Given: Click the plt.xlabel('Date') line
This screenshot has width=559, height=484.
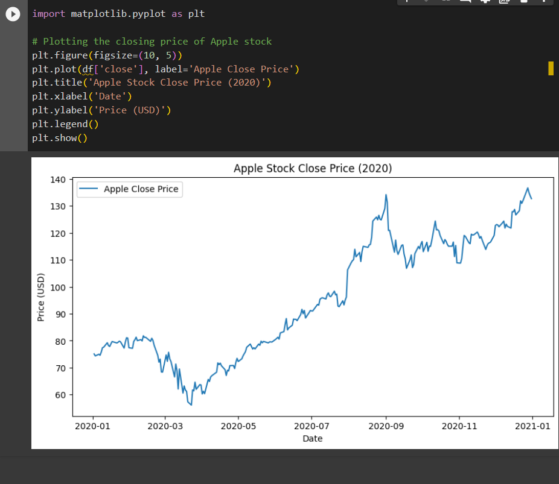Looking at the screenshot, I should pos(82,96).
